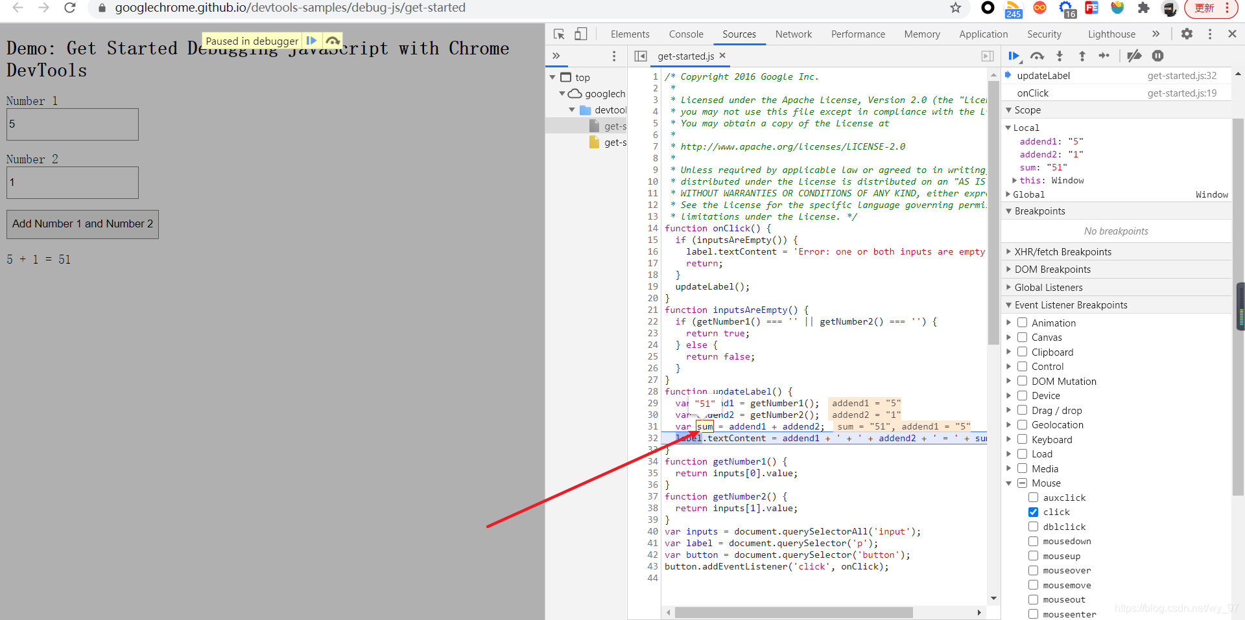The image size is (1245, 620).
Task: Enable the Canvas event listener checkbox
Action: pyautogui.click(x=1022, y=338)
